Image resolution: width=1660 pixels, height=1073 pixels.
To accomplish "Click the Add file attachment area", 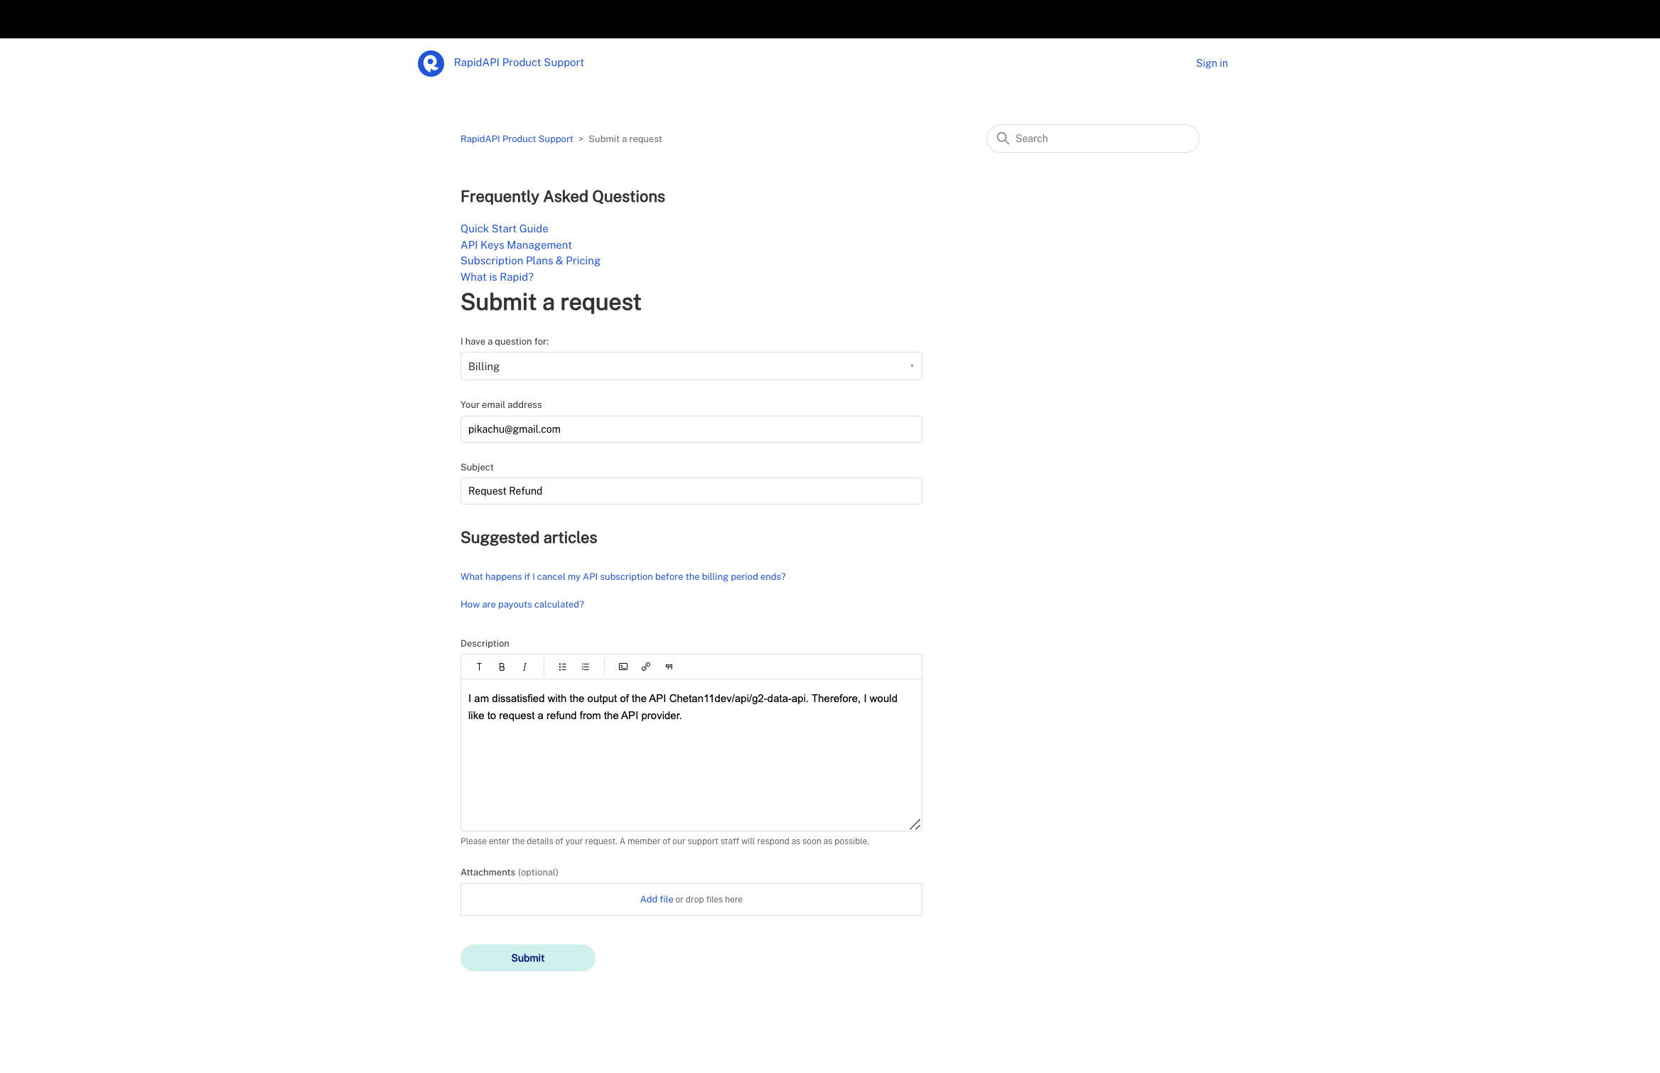I will tap(691, 899).
